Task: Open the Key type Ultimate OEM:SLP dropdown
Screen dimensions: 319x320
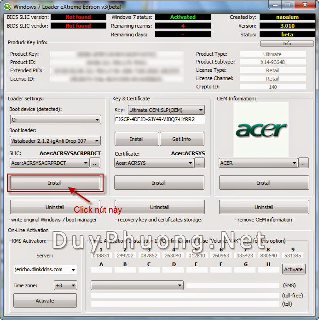Action: (x=166, y=110)
